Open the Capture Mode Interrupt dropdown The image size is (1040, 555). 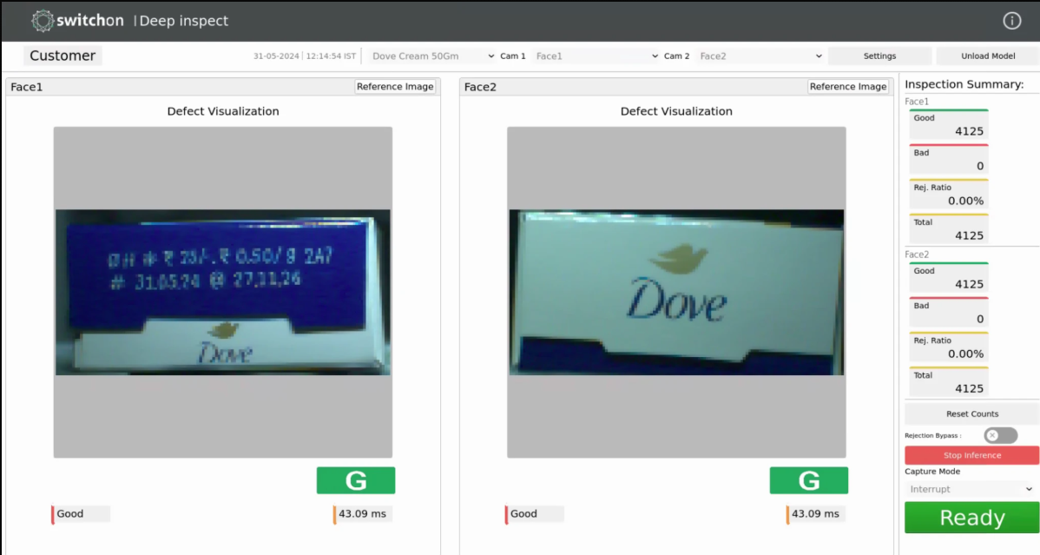click(971, 489)
